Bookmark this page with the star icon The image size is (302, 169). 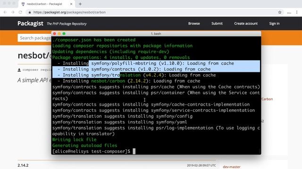point(280,12)
